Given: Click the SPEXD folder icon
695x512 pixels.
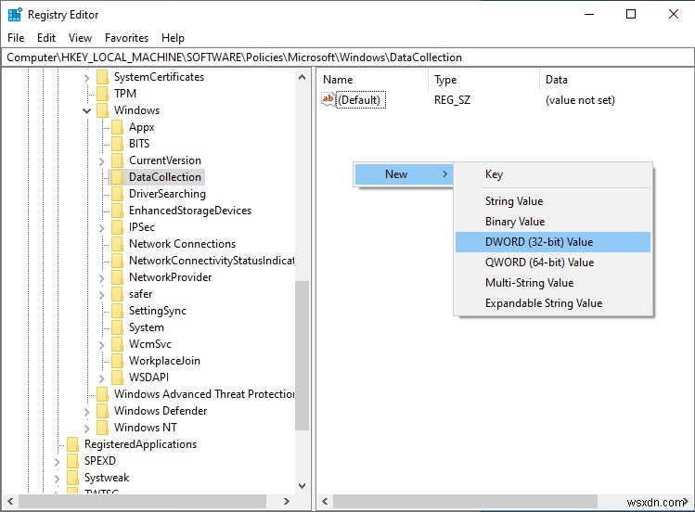Looking at the screenshot, I should click(x=72, y=461).
